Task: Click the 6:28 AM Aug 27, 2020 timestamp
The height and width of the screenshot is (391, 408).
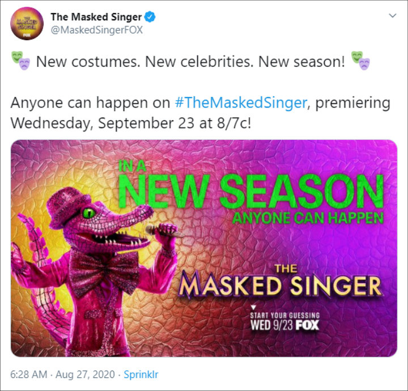Action: coord(62,375)
